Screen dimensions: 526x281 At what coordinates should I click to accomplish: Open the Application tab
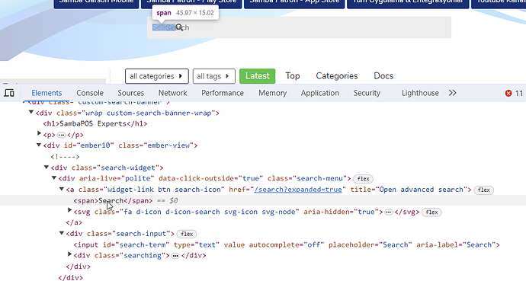[x=319, y=93]
